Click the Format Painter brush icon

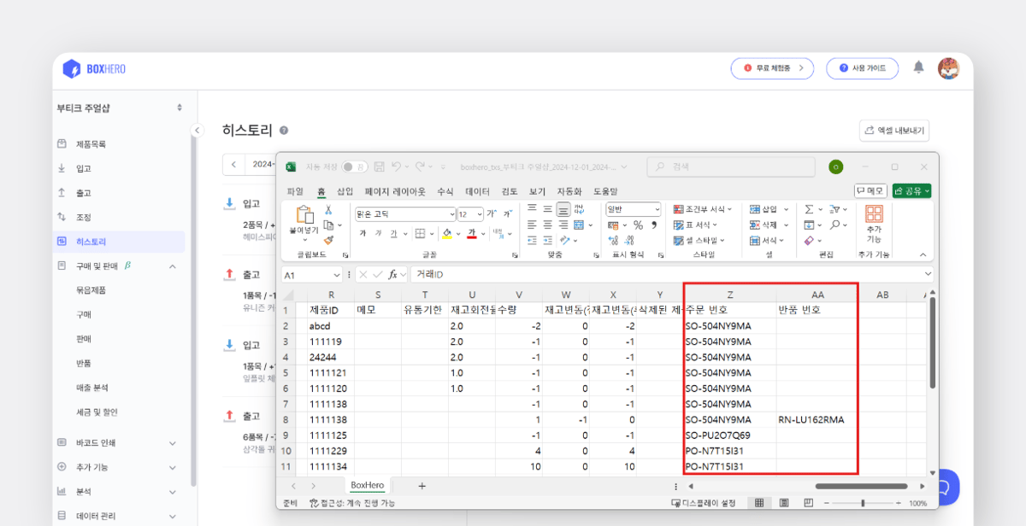tap(327, 240)
